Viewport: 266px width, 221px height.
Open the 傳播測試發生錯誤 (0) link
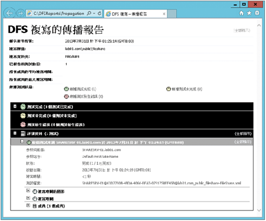tap(86, 96)
